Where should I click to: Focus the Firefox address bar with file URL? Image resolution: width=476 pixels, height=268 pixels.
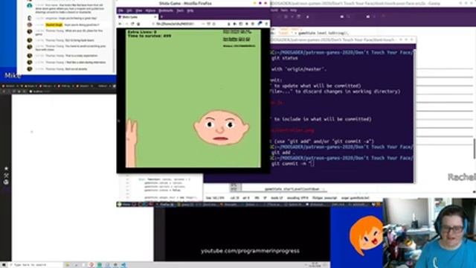[x=184, y=24]
